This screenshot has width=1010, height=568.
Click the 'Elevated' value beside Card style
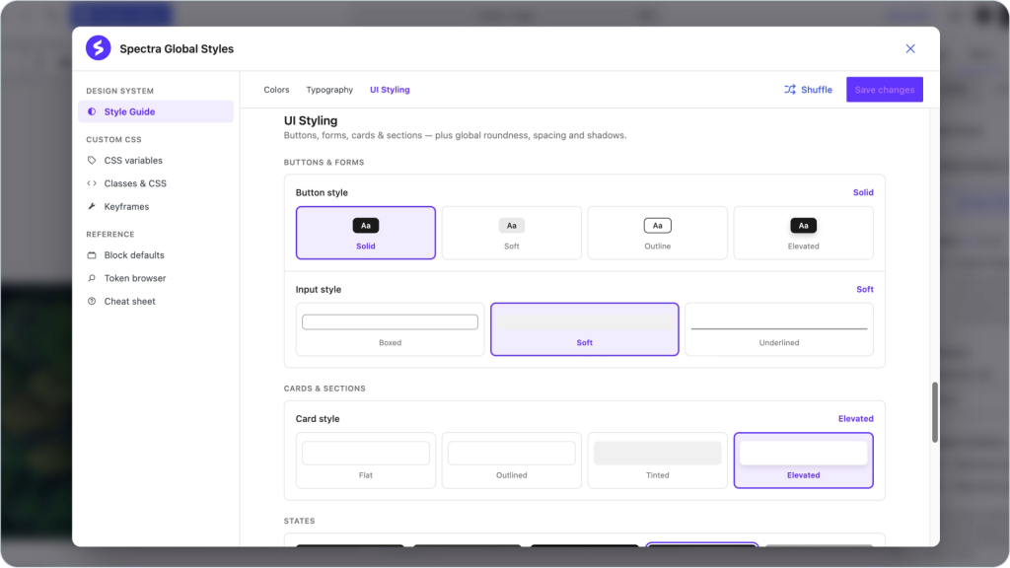855,418
